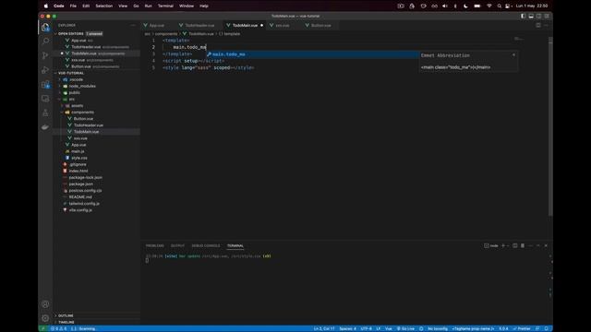Select UTF-8 encoding in status bar

(x=366, y=328)
